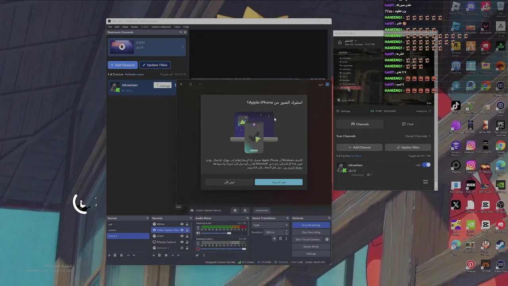Image resolution: width=508 pixels, height=286 pixels.
Task: Open Video Capture Device properties gear icon
Action: tap(235, 210)
